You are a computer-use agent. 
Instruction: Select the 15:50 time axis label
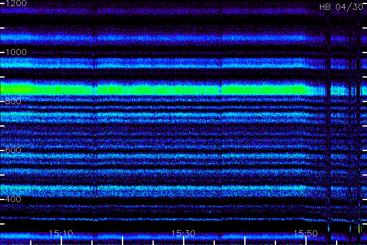(x=306, y=233)
